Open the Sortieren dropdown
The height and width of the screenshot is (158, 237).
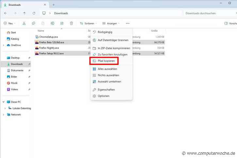[x=88, y=23]
